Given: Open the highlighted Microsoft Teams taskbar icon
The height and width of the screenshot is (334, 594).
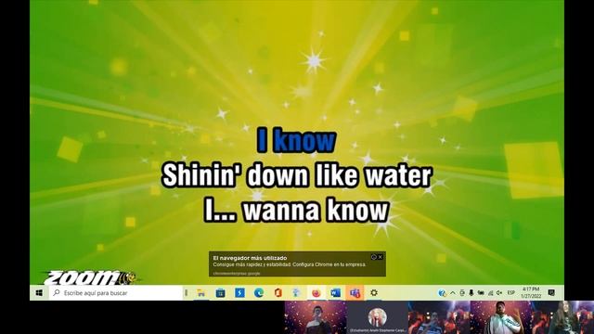Looking at the screenshot, I should pos(355,293).
